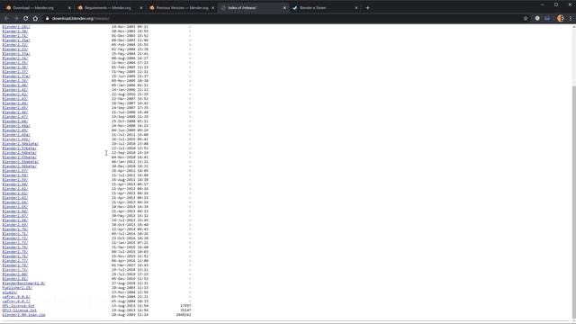576x324 pixels.
Task: Open a new browser tab
Action: tap(367, 8)
